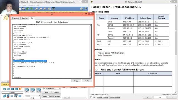The width and height of the screenshot is (178, 100).
Task: Click the device model list right scroll arrow
Action: tap(39, 96)
